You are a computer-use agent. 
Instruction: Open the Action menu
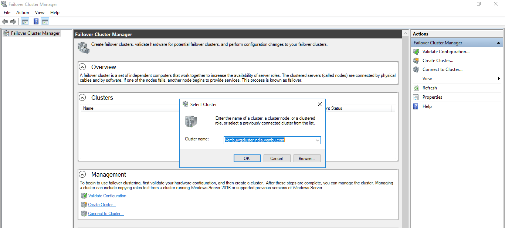[x=23, y=13]
